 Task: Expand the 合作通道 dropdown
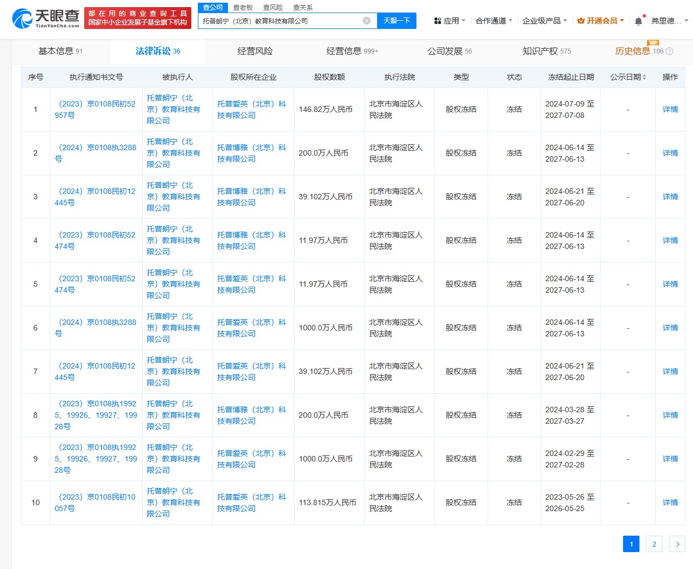pos(494,21)
